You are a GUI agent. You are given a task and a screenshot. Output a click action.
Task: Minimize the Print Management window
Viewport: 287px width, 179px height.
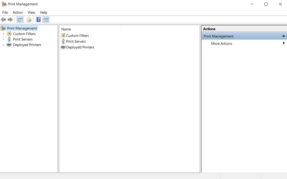click(x=252, y=4)
